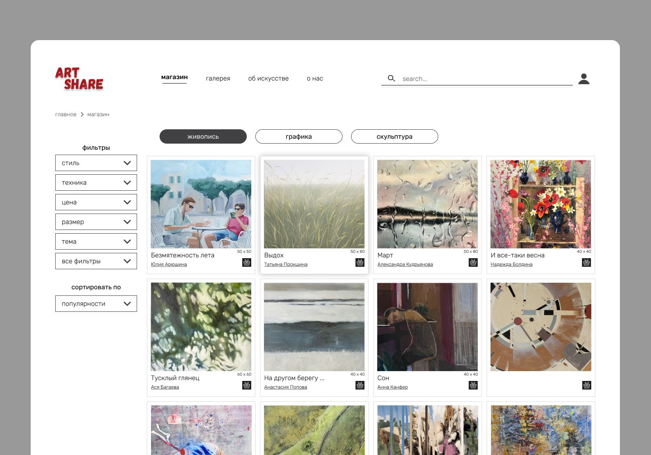The width and height of the screenshot is (651, 455).
Task: Click the search magnifier icon
Action: click(x=391, y=78)
